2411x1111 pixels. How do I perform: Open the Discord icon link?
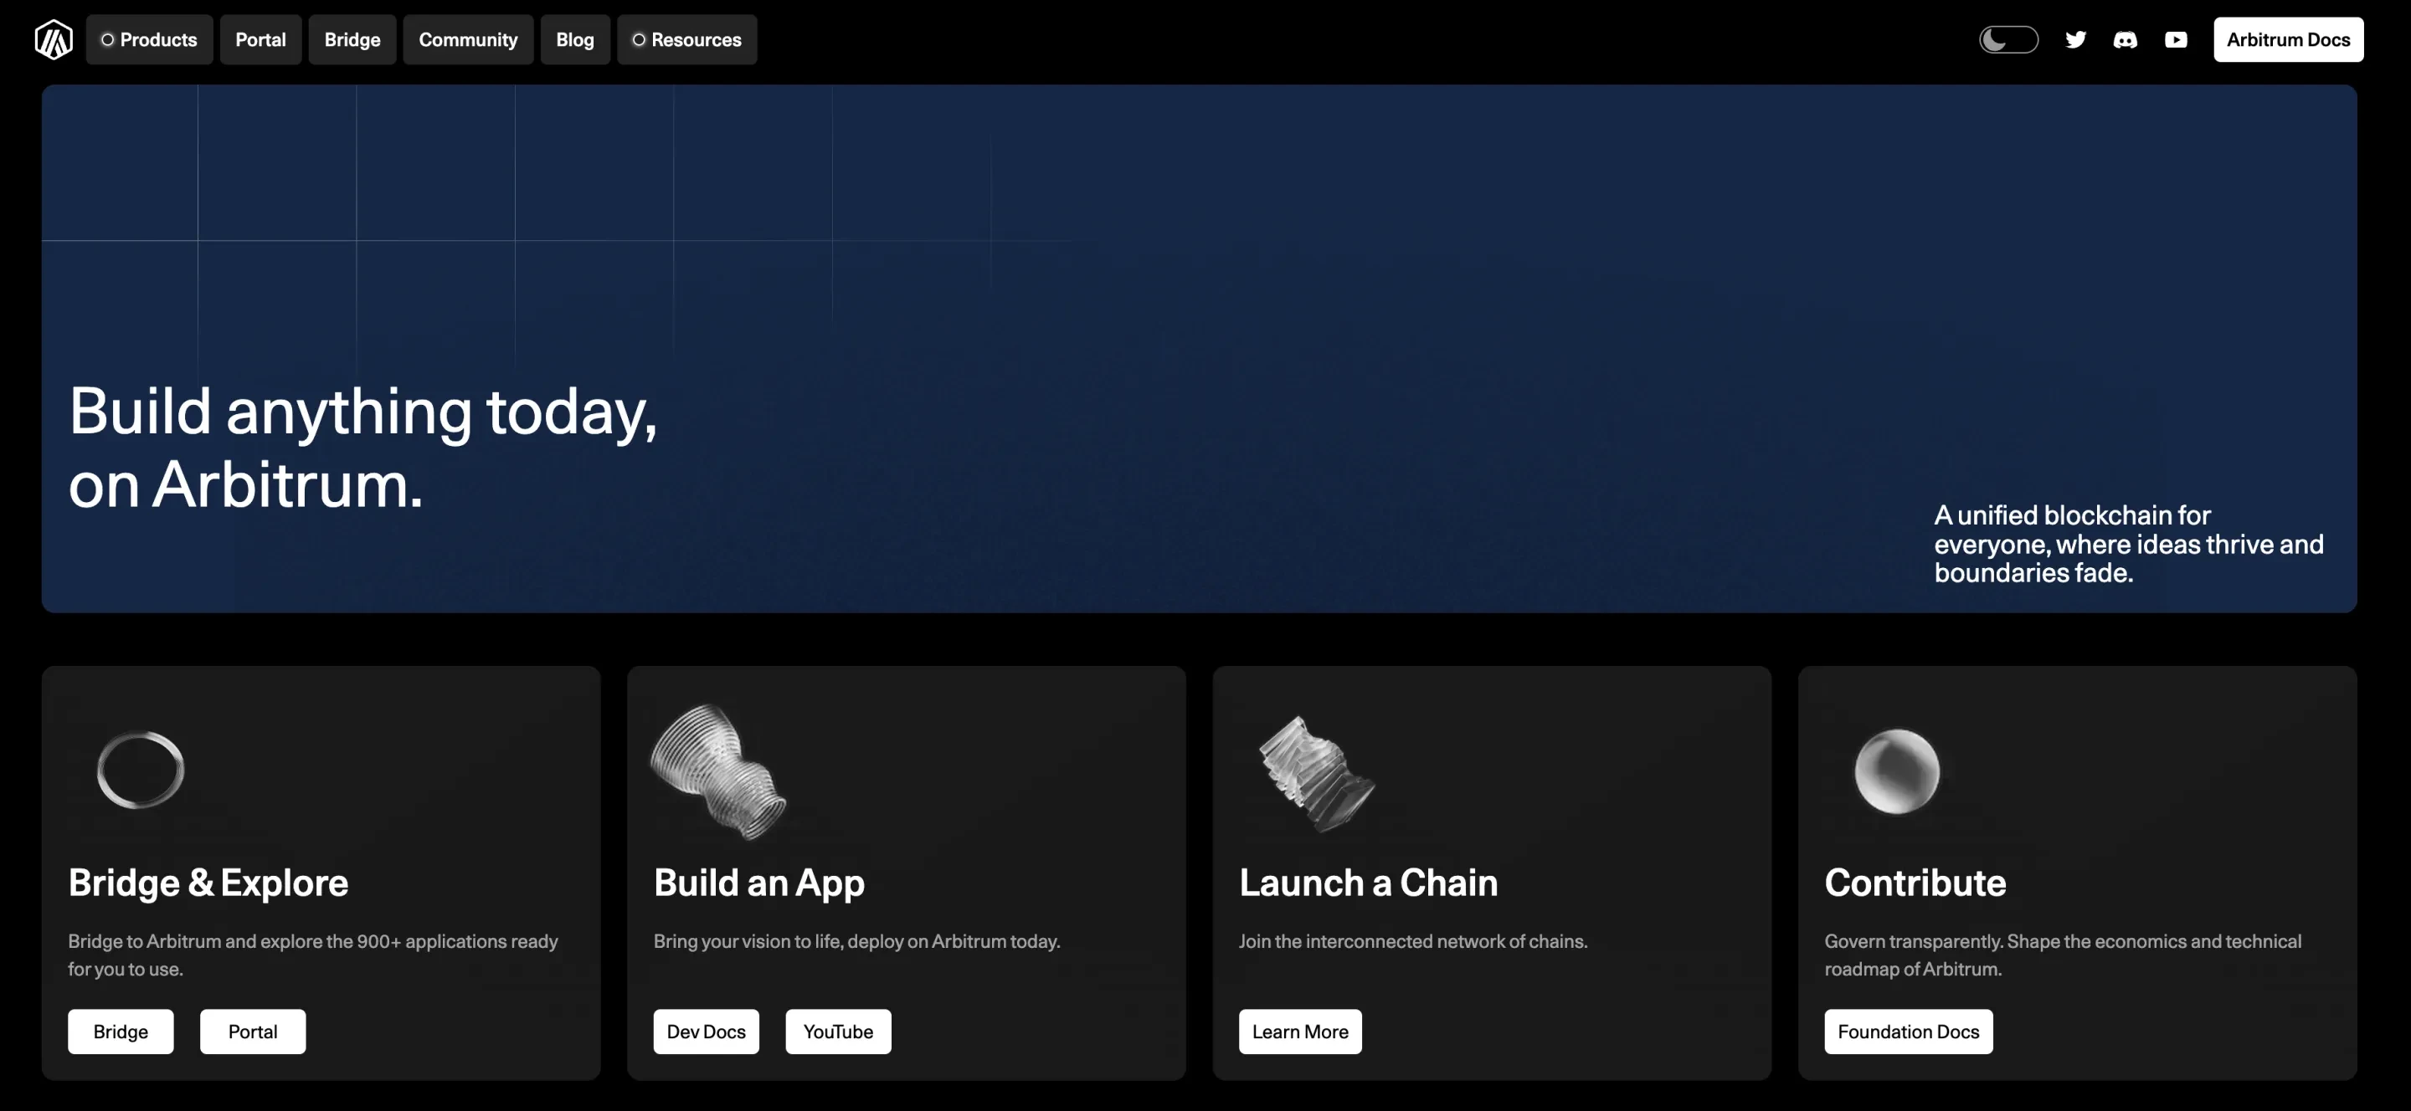[2125, 39]
